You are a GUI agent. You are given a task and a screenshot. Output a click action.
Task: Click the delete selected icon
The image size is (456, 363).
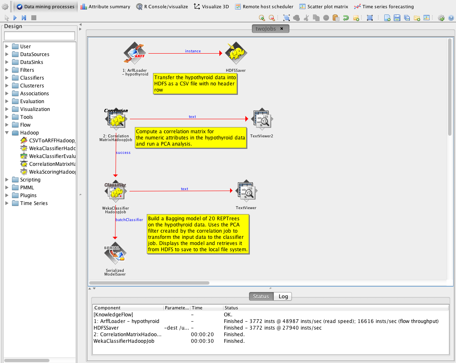(326, 18)
